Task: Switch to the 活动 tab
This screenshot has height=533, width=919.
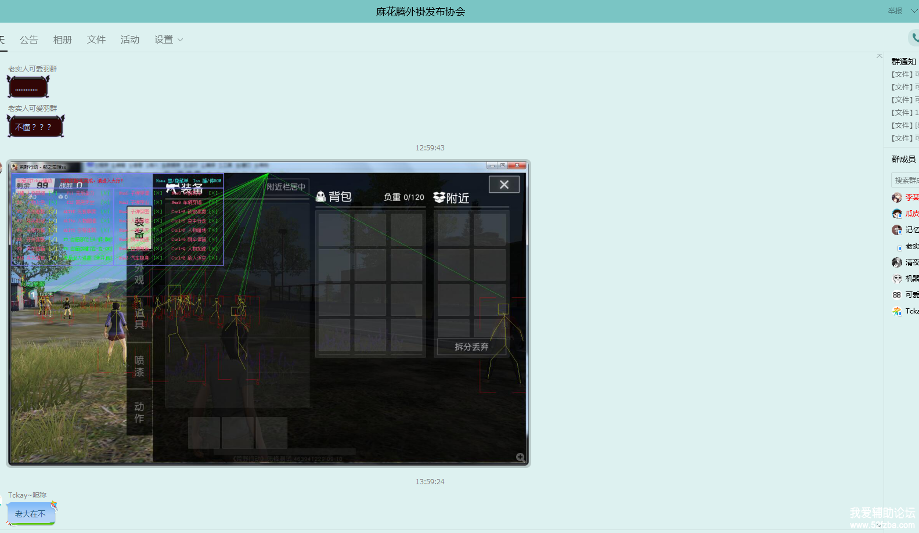Action: click(x=130, y=39)
